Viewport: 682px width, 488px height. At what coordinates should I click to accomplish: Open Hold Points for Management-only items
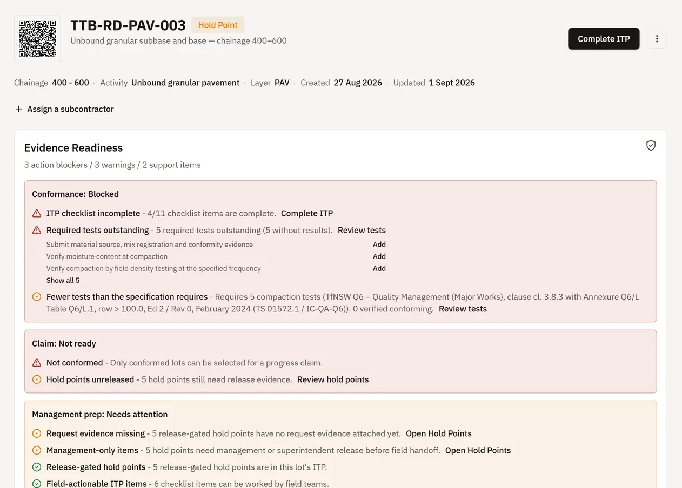coord(478,450)
